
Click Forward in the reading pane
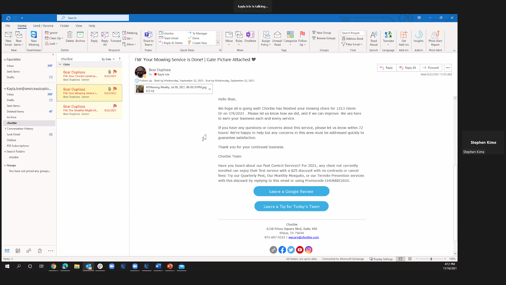click(431, 68)
